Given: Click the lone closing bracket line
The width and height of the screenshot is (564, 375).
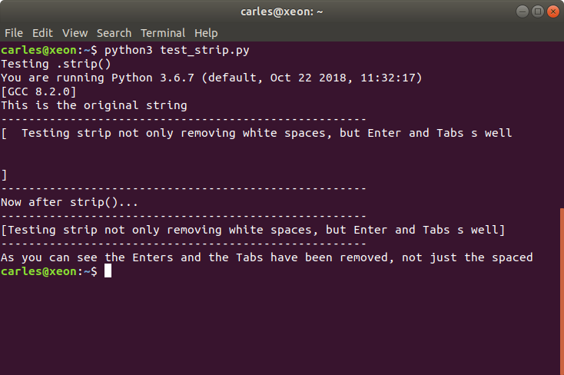Looking at the screenshot, I should pyautogui.click(x=4, y=175).
